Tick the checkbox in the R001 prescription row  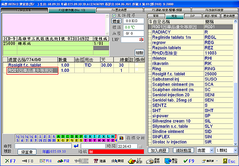tap(137, 69)
